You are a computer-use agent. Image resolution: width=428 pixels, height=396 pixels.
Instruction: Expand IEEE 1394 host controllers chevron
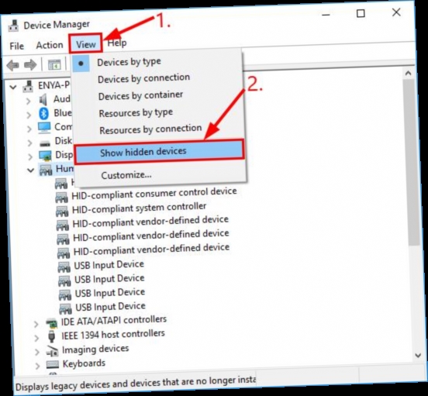point(36,338)
